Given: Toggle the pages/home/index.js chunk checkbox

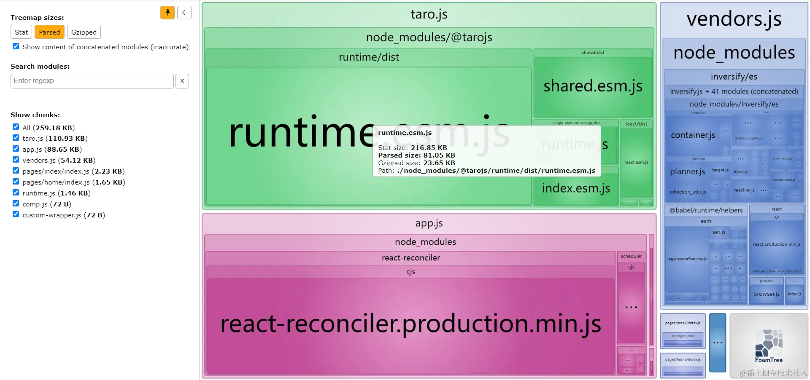Looking at the screenshot, I should click(16, 182).
